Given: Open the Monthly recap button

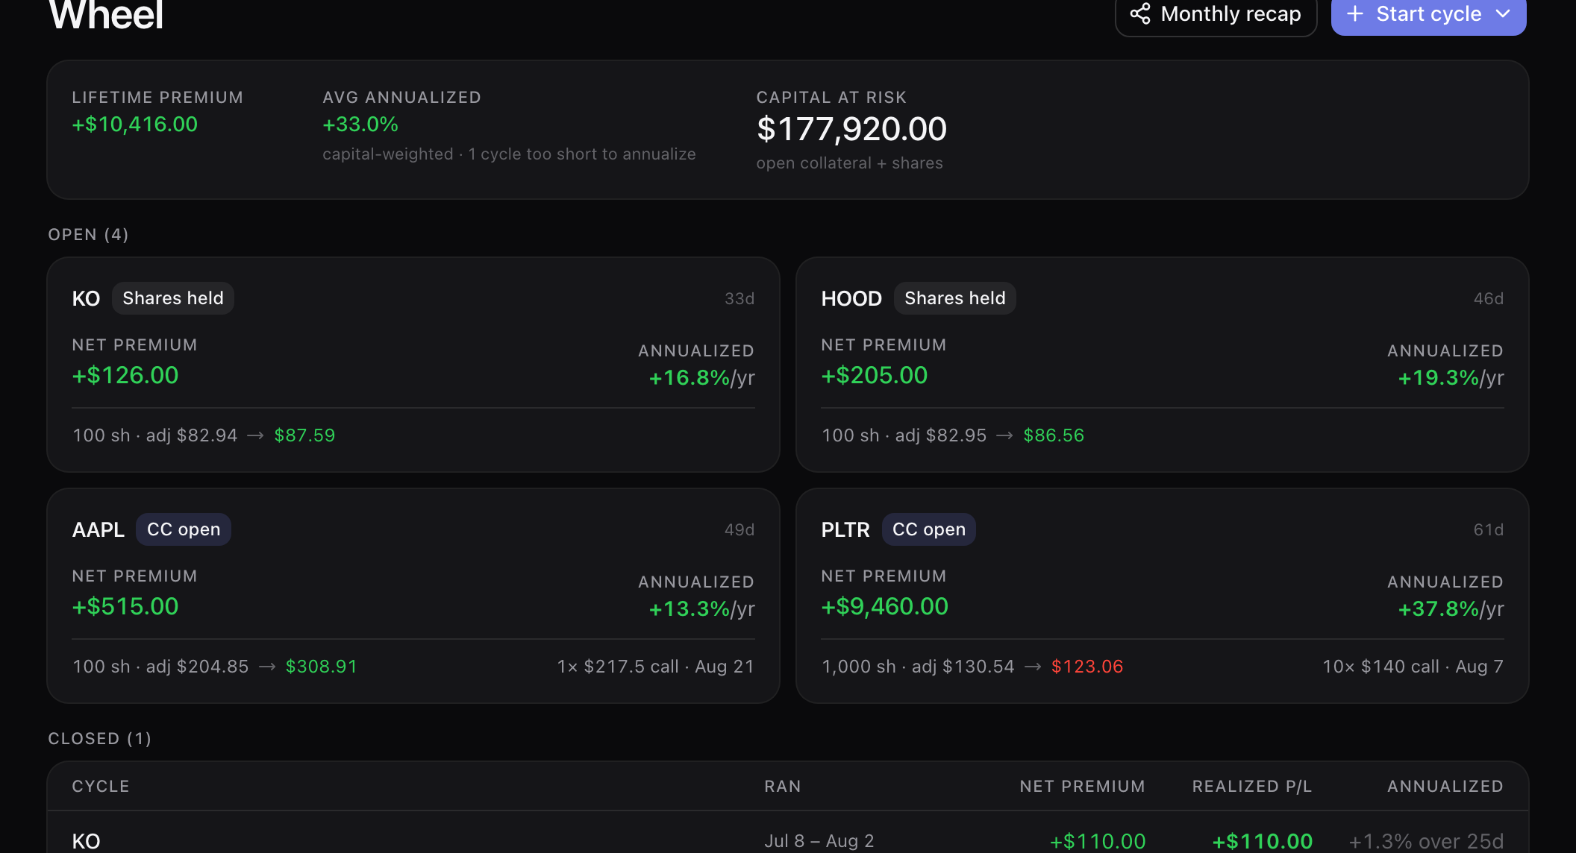Looking at the screenshot, I should (x=1216, y=14).
